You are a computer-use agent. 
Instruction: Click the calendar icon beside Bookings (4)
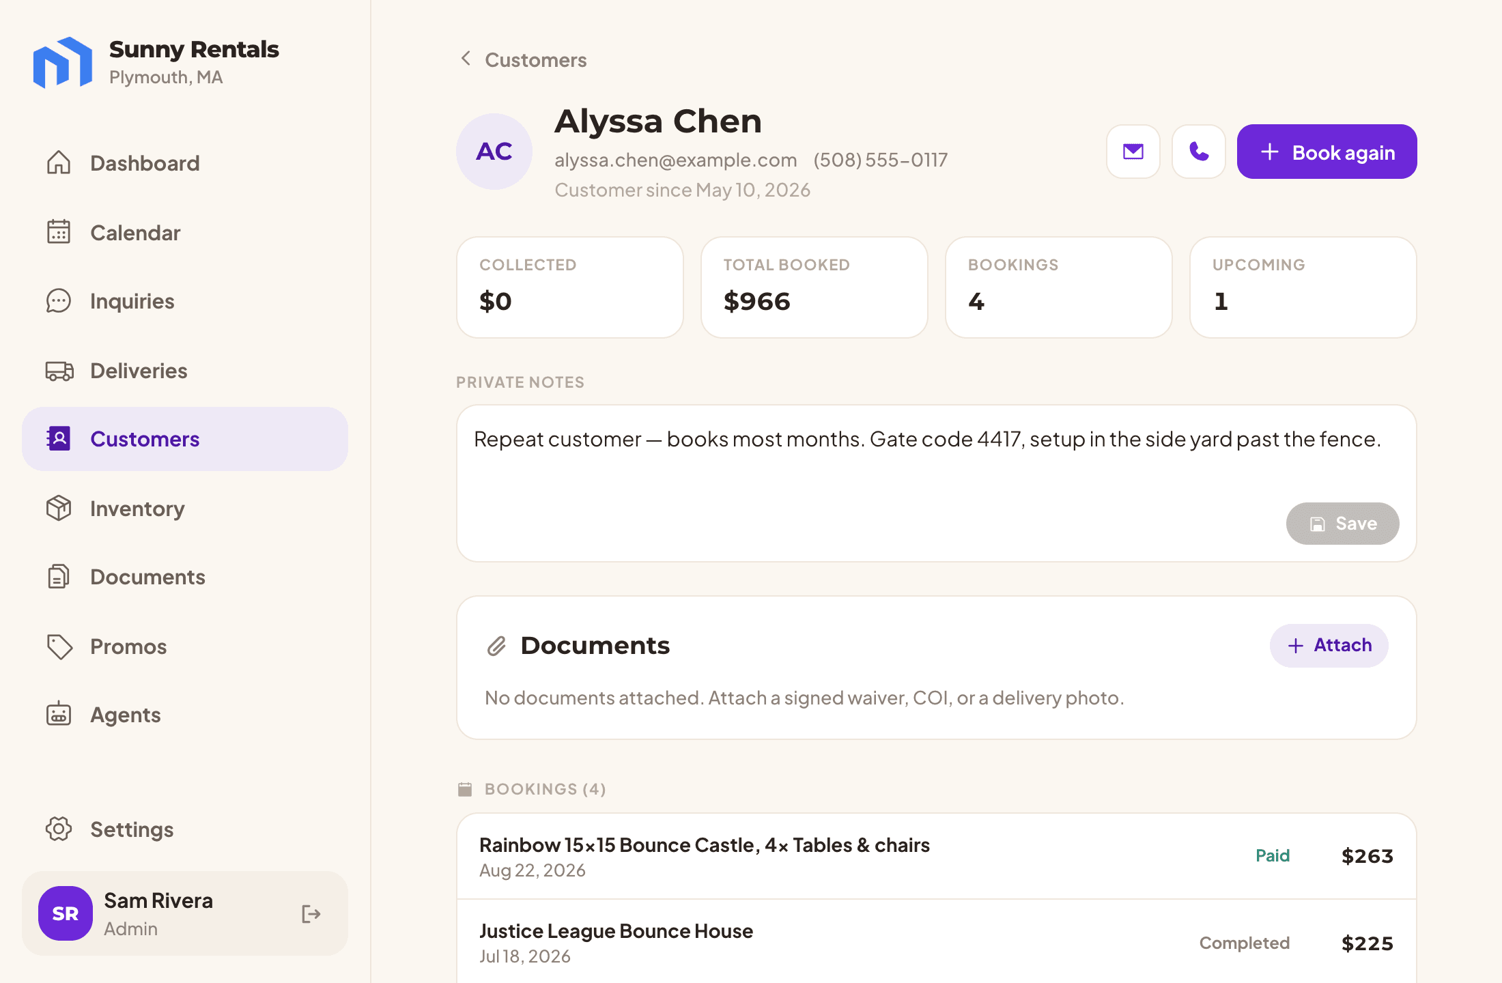[465, 789]
